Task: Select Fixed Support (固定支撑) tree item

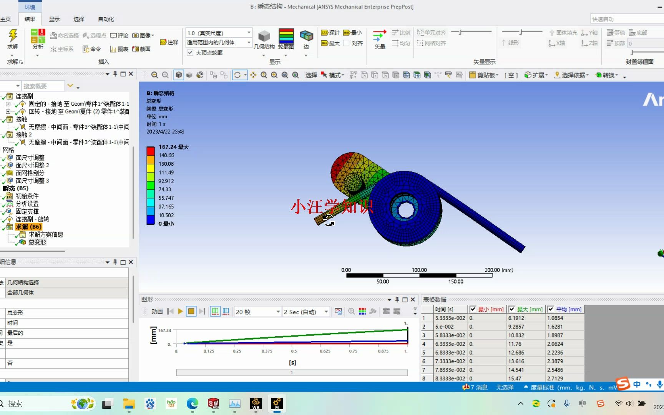Action: click(x=27, y=211)
